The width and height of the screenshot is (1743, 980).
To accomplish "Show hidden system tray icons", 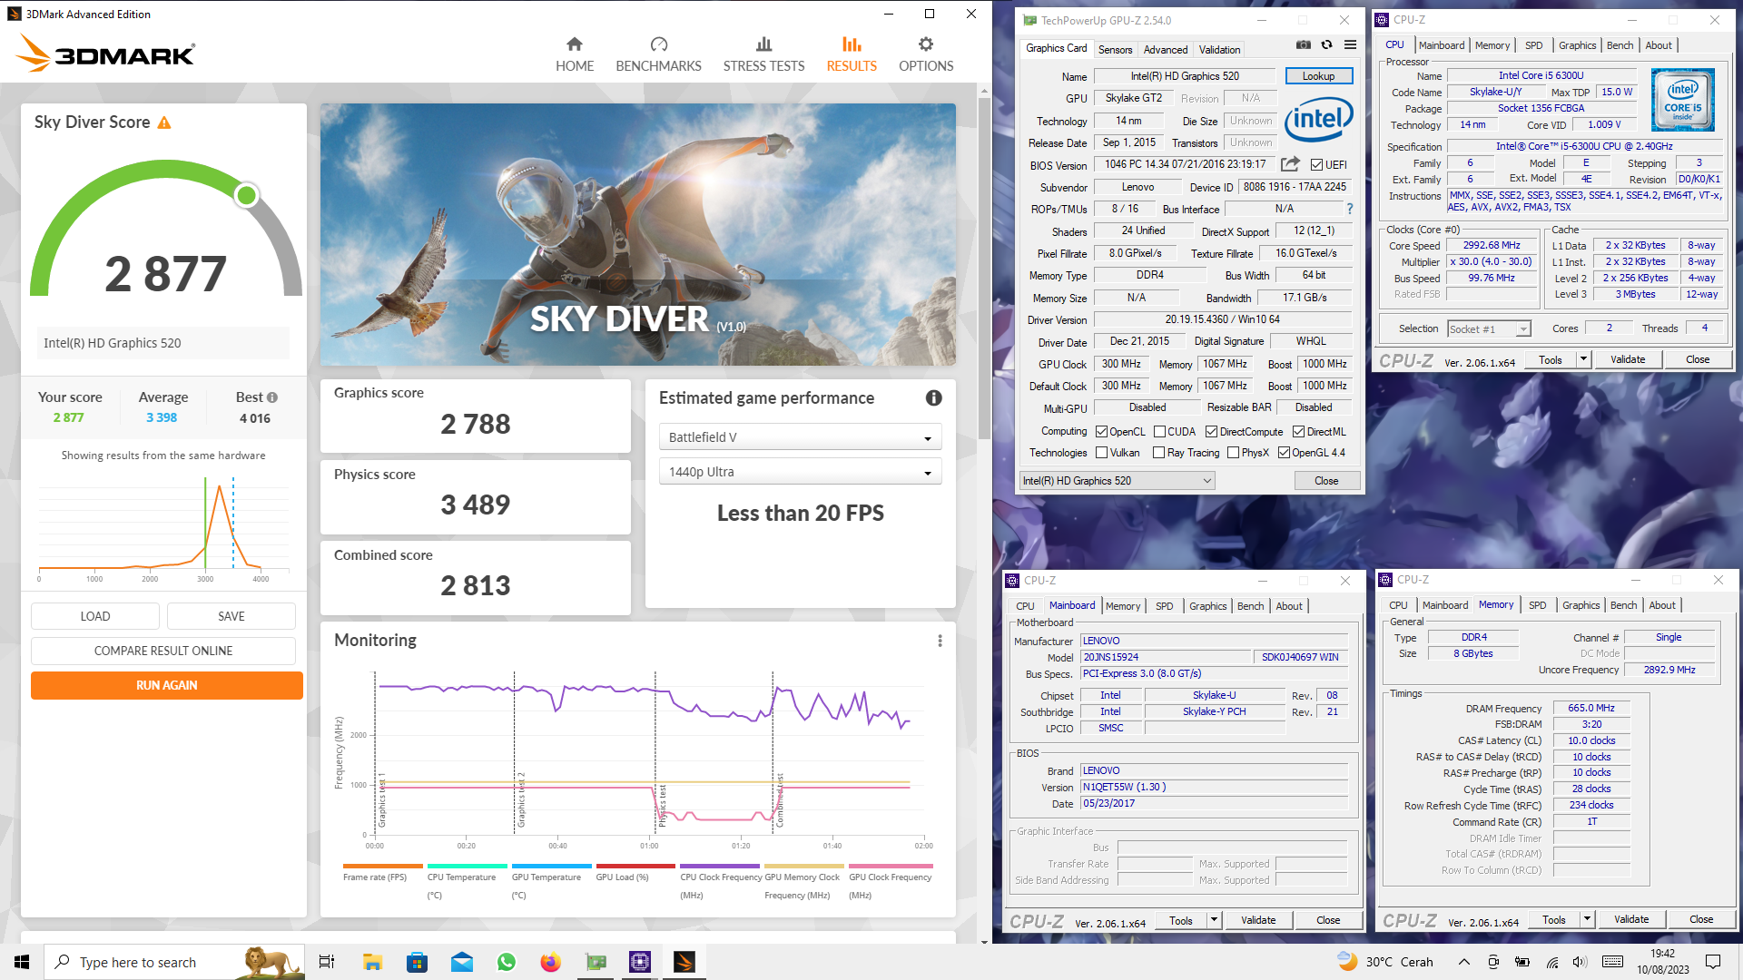I will pyautogui.click(x=1463, y=962).
